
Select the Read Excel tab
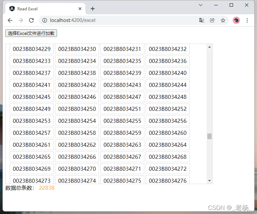pyautogui.click(x=45, y=9)
